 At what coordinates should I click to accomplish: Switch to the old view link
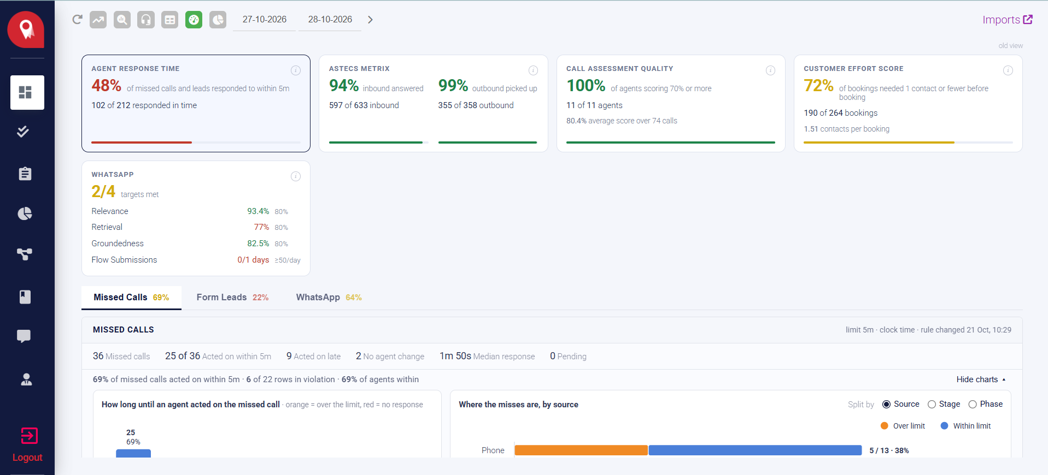(1010, 46)
